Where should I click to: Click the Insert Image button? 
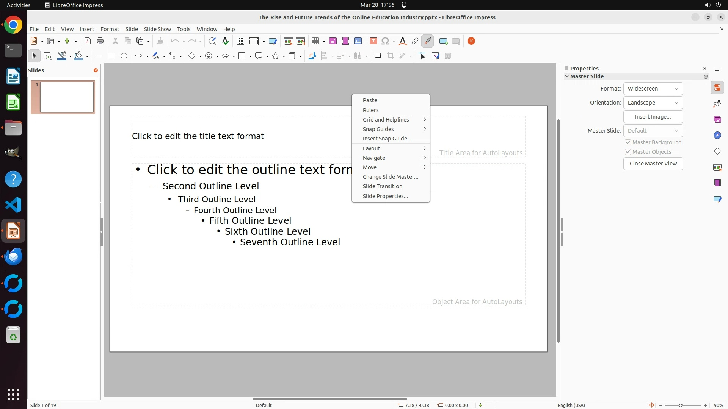(x=653, y=117)
